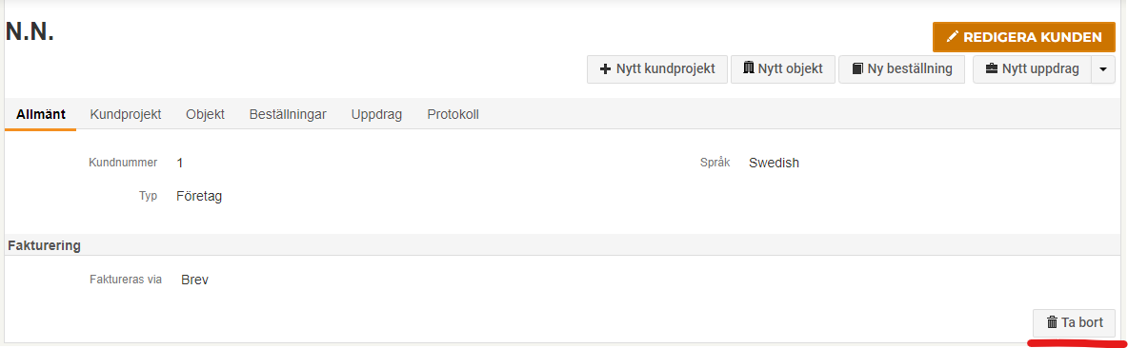Screen dimensions: 1128x348
Task: Click the trash icon on Ta bort
Action: (1052, 323)
